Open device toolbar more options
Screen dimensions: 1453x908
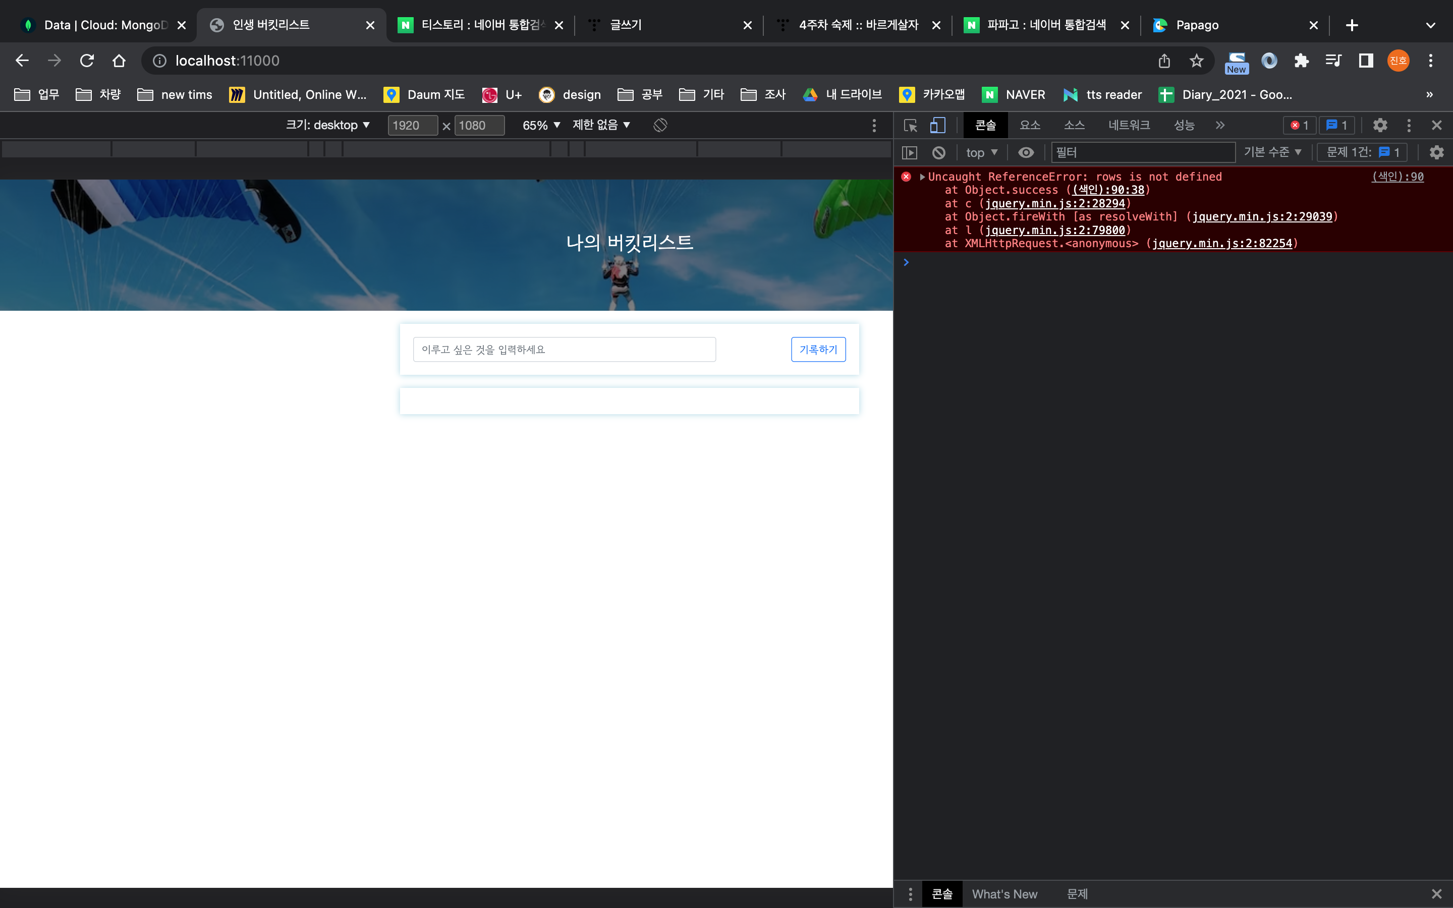[x=874, y=125]
